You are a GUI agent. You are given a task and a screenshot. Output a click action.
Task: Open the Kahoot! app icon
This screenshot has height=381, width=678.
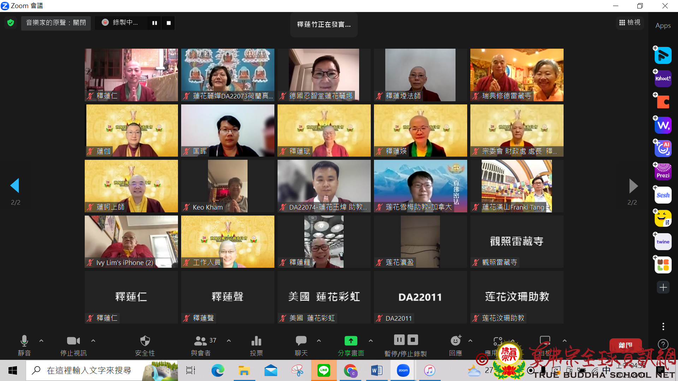click(663, 79)
